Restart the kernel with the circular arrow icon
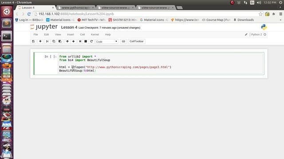 point(91,41)
